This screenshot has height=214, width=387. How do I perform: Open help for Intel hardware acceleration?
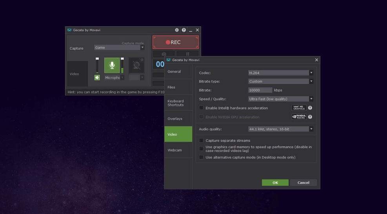click(x=310, y=108)
